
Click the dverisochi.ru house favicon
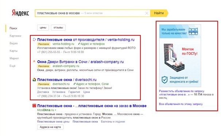point(34,79)
